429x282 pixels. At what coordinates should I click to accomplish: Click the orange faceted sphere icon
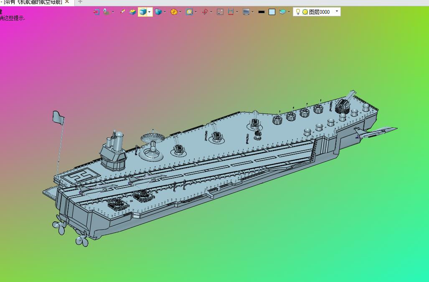pos(174,12)
